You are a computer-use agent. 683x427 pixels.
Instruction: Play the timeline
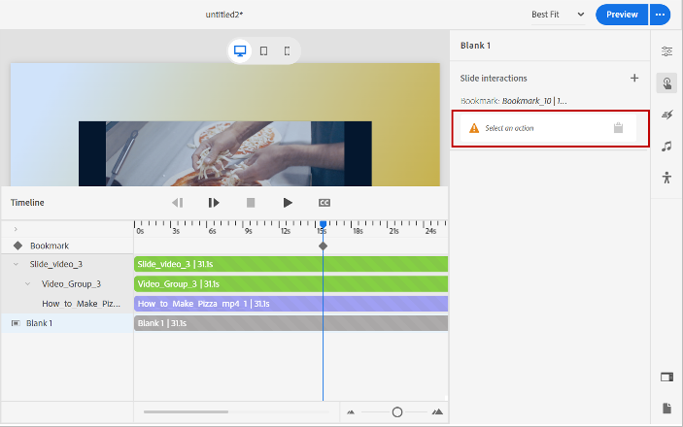[288, 203]
